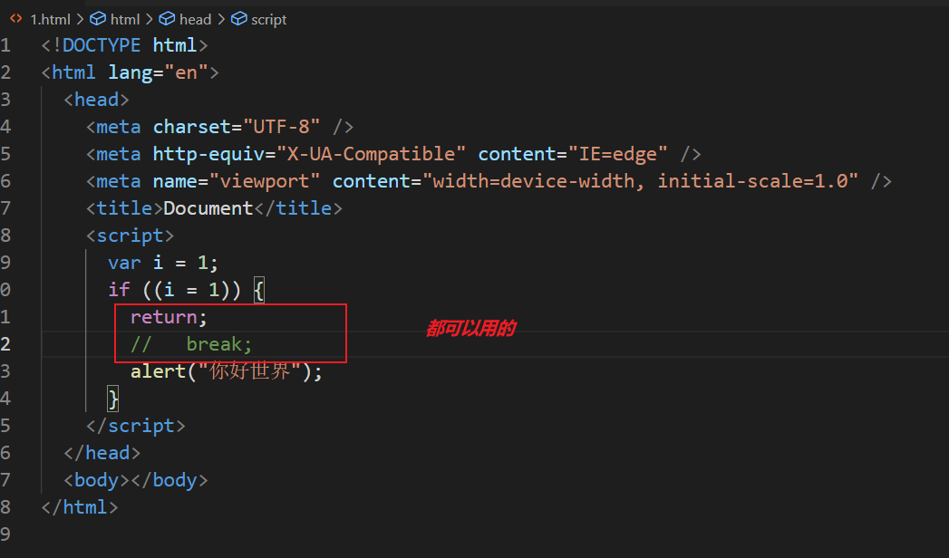Click the http-equiv attribute name
Screen dimensions: 949x558
[208, 155]
